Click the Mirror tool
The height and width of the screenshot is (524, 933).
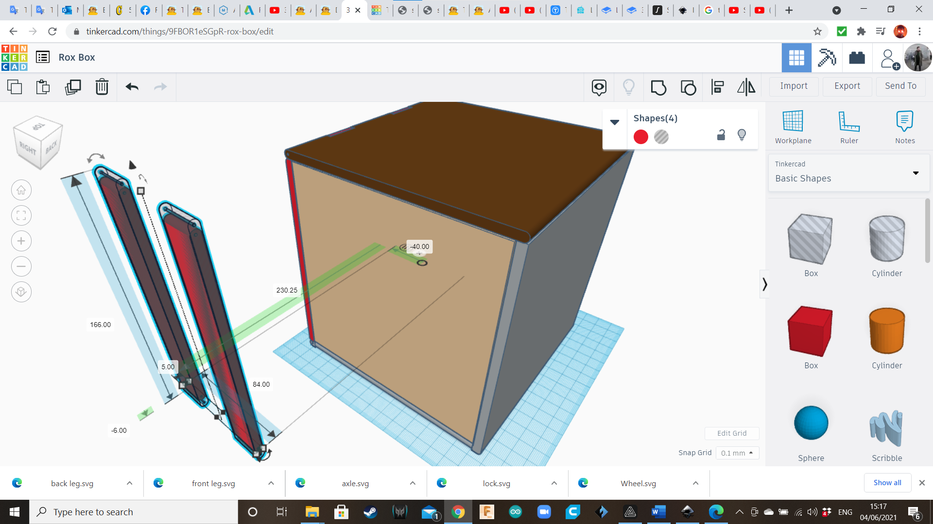click(746, 87)
